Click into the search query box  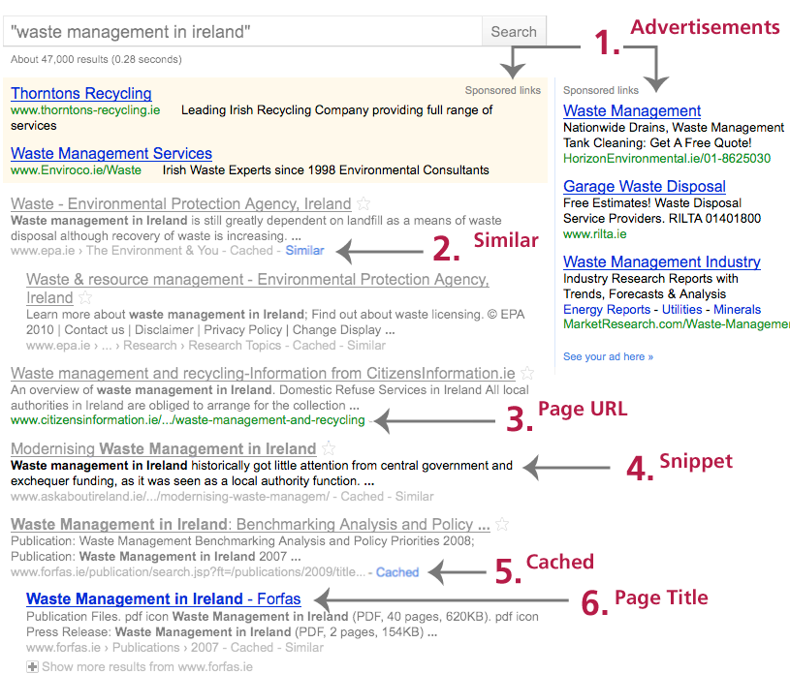tap(242, 32)
